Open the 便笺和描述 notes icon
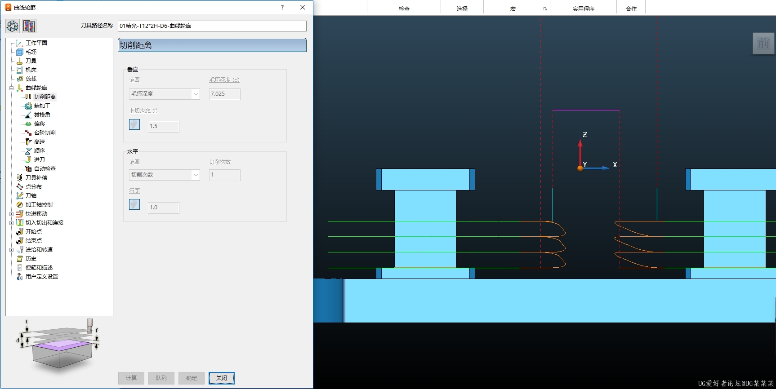776x389 pixels. coord(20,268)
